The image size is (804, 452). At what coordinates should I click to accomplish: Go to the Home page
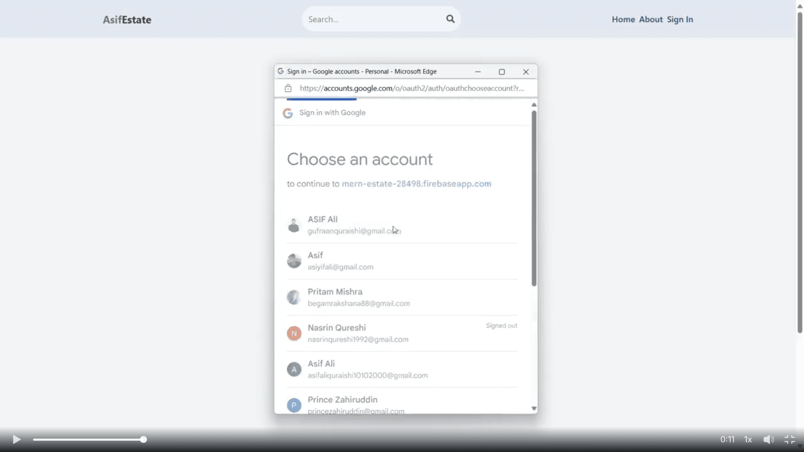pyautogui.click(x=623, y=19)
